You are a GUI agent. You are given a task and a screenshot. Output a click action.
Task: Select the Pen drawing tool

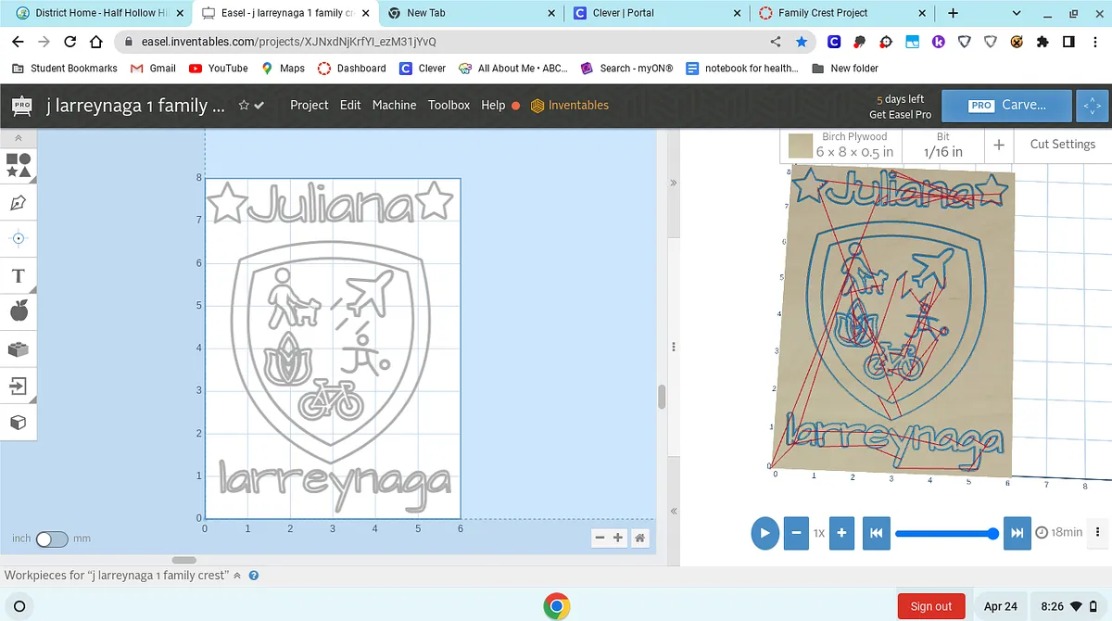[19, 202]
